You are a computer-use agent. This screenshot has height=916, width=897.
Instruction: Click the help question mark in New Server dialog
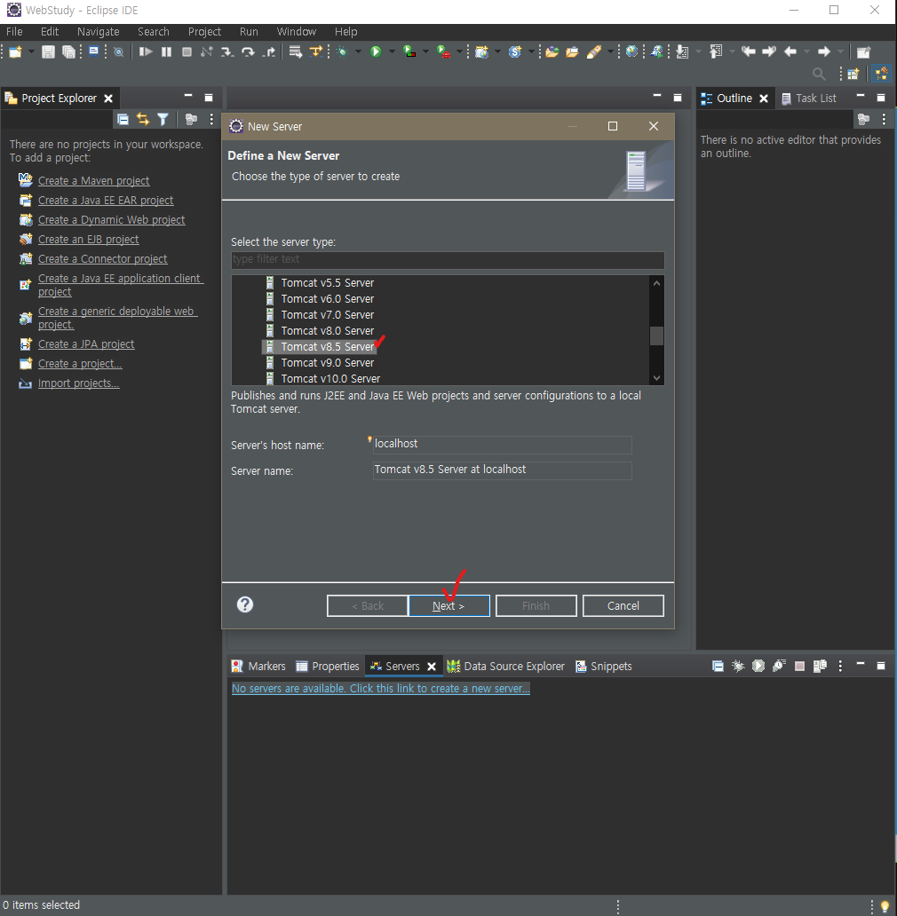[245, 604]
